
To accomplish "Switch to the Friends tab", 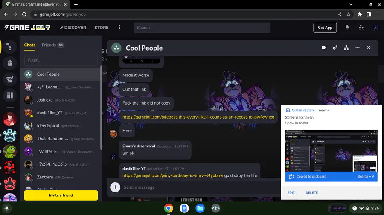I will (52, 45).
